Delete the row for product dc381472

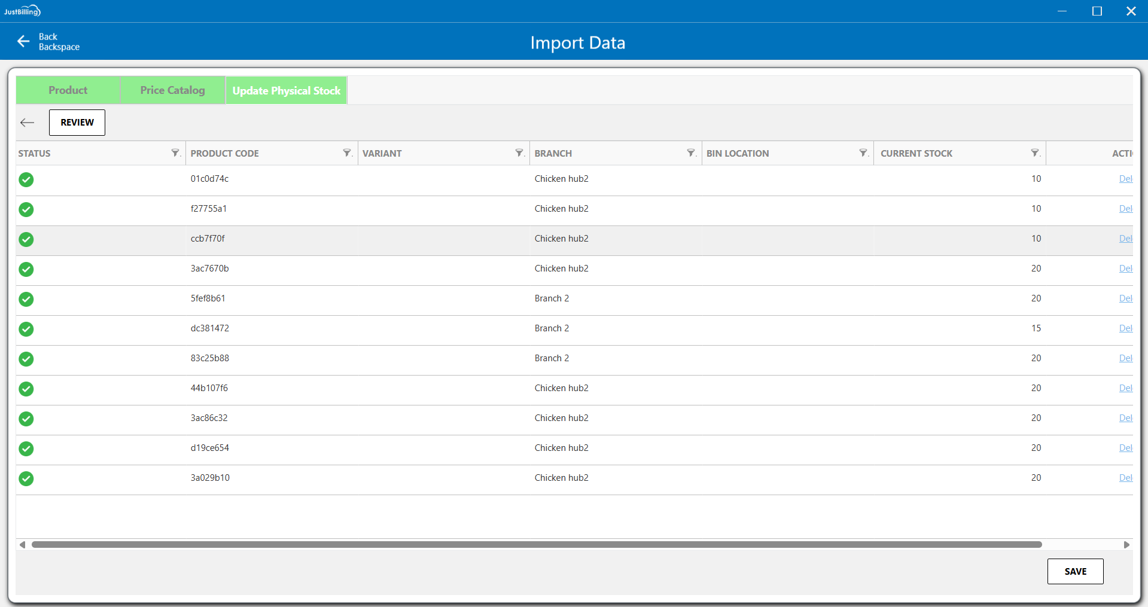[1125, 328]
